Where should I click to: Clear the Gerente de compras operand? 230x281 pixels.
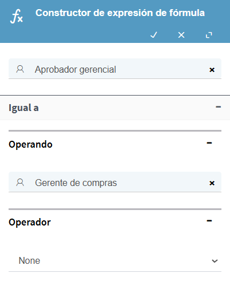[212, 183]
